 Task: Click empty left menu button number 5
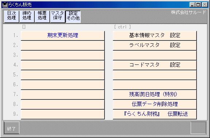pyautogui.click(x=63, y=75)
